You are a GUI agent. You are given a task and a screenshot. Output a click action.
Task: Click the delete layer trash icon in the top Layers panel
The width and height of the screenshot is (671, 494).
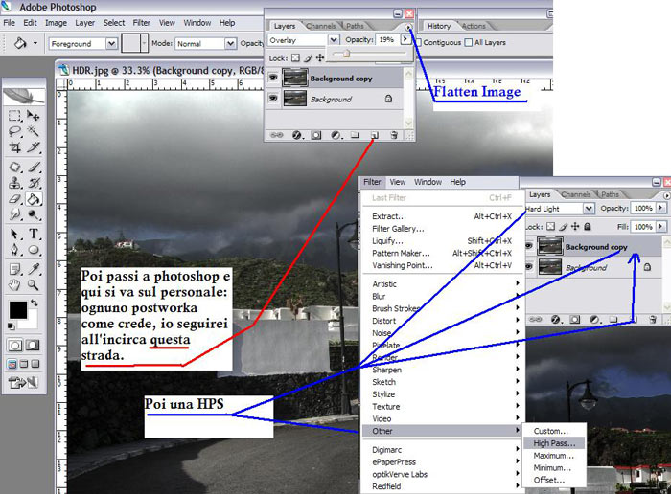394,136
